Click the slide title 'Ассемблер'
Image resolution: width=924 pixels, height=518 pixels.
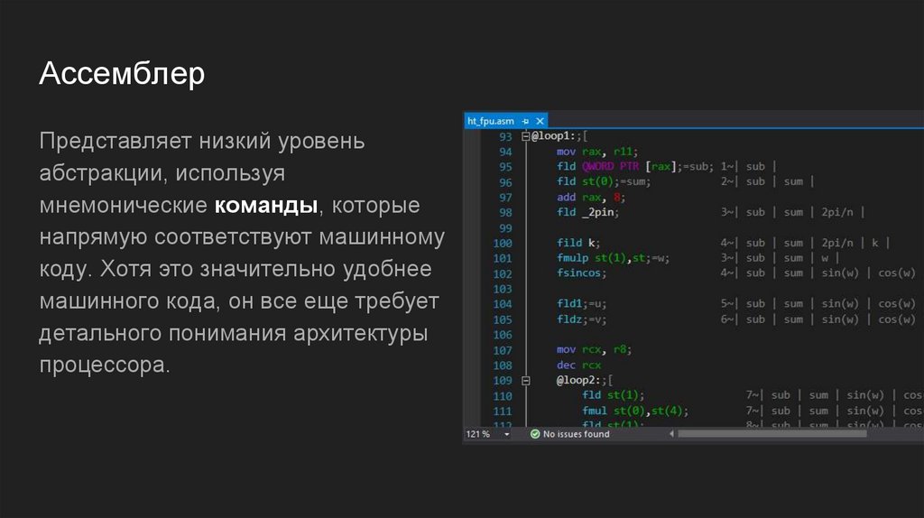(122, 74)
